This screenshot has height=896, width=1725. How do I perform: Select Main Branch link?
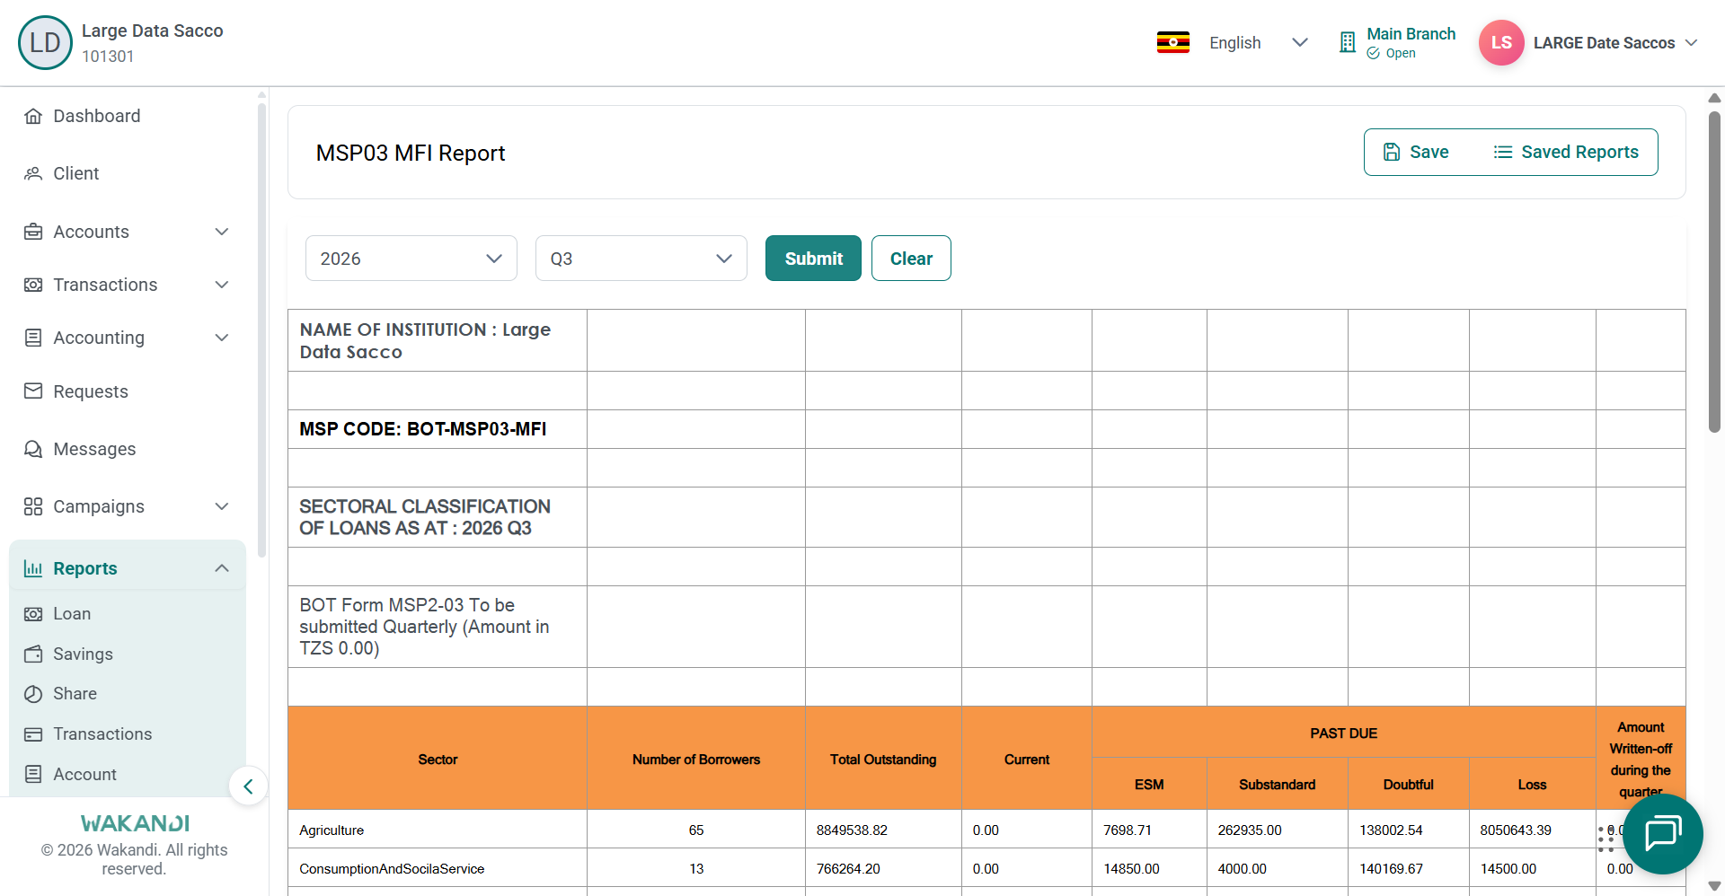point(1411,34)
